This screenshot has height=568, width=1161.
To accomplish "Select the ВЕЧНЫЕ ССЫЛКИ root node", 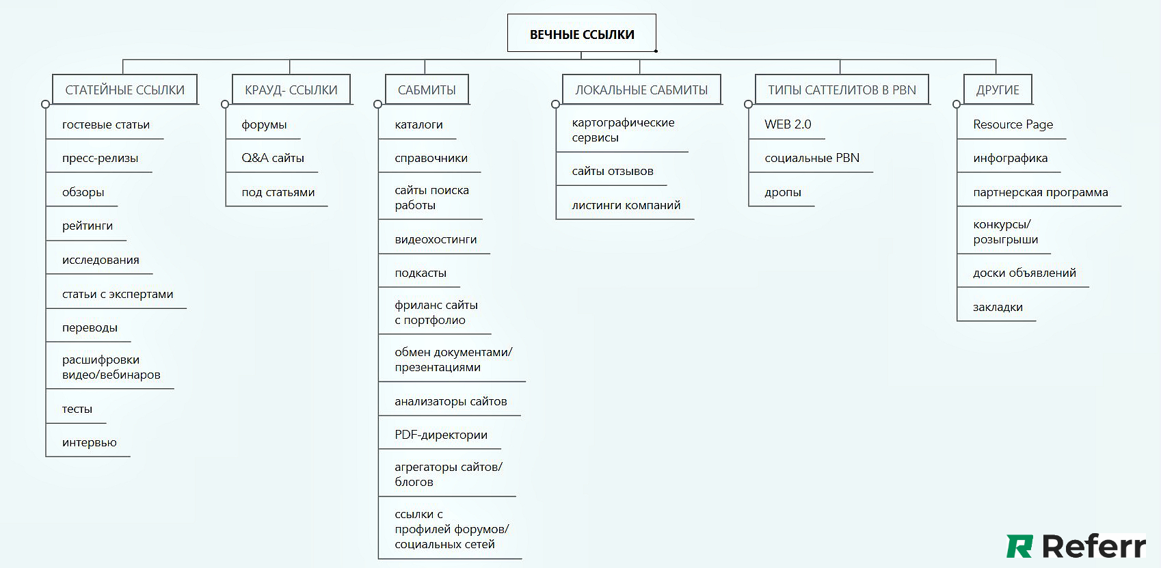I will (582, 33).
